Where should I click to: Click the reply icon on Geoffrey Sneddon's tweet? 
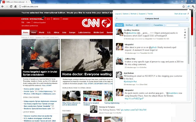coord(185,32)
